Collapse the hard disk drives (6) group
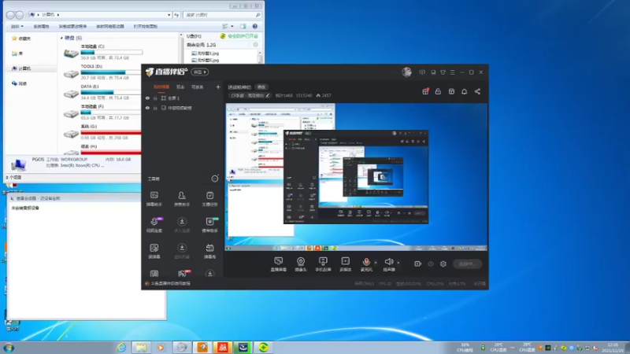This screenshot has height=354, width=630. pyautogui.click(x=61, y=38)
